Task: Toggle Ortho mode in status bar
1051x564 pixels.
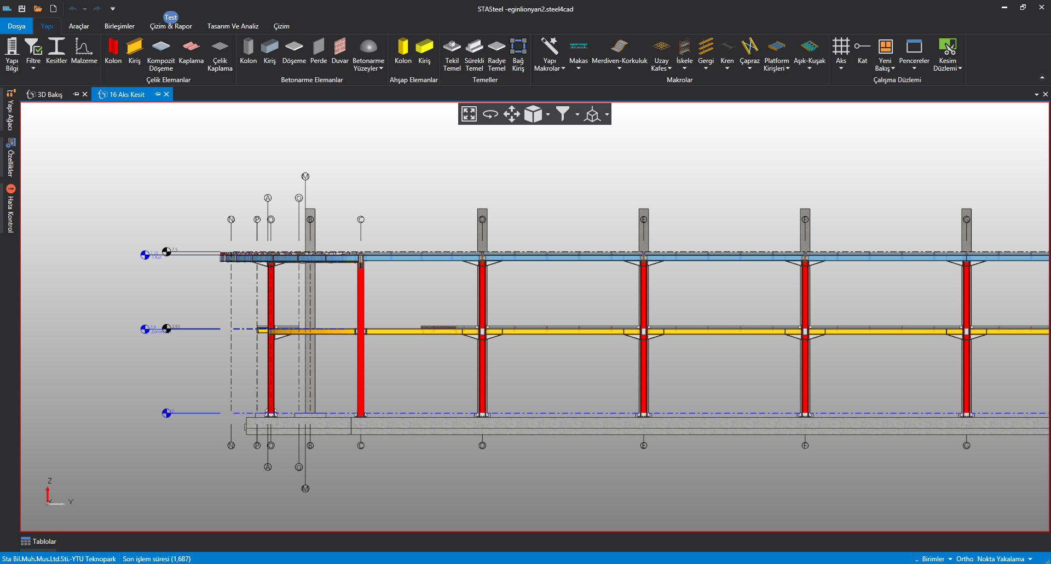Action: coord(965,559)
